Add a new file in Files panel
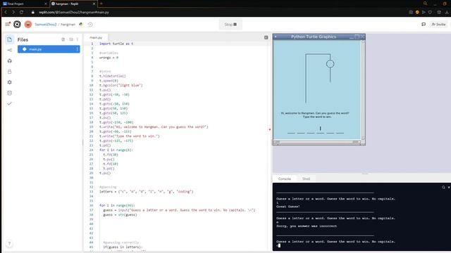Screen dimensions: 451x253 point(63,39)
